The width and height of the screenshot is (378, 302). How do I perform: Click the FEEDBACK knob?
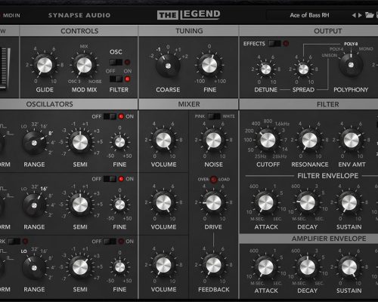pos(213,265)
